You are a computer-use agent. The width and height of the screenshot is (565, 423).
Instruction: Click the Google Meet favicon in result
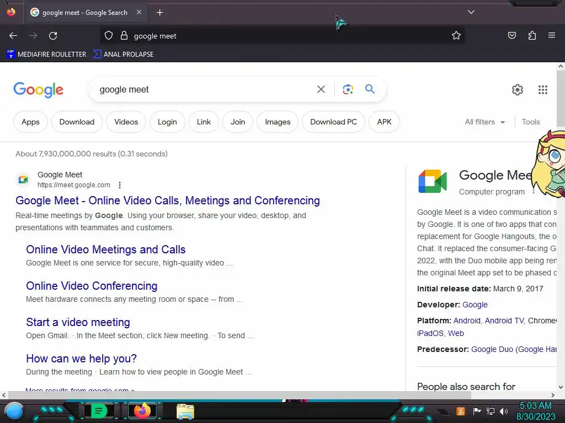click(x=23, y=179)
